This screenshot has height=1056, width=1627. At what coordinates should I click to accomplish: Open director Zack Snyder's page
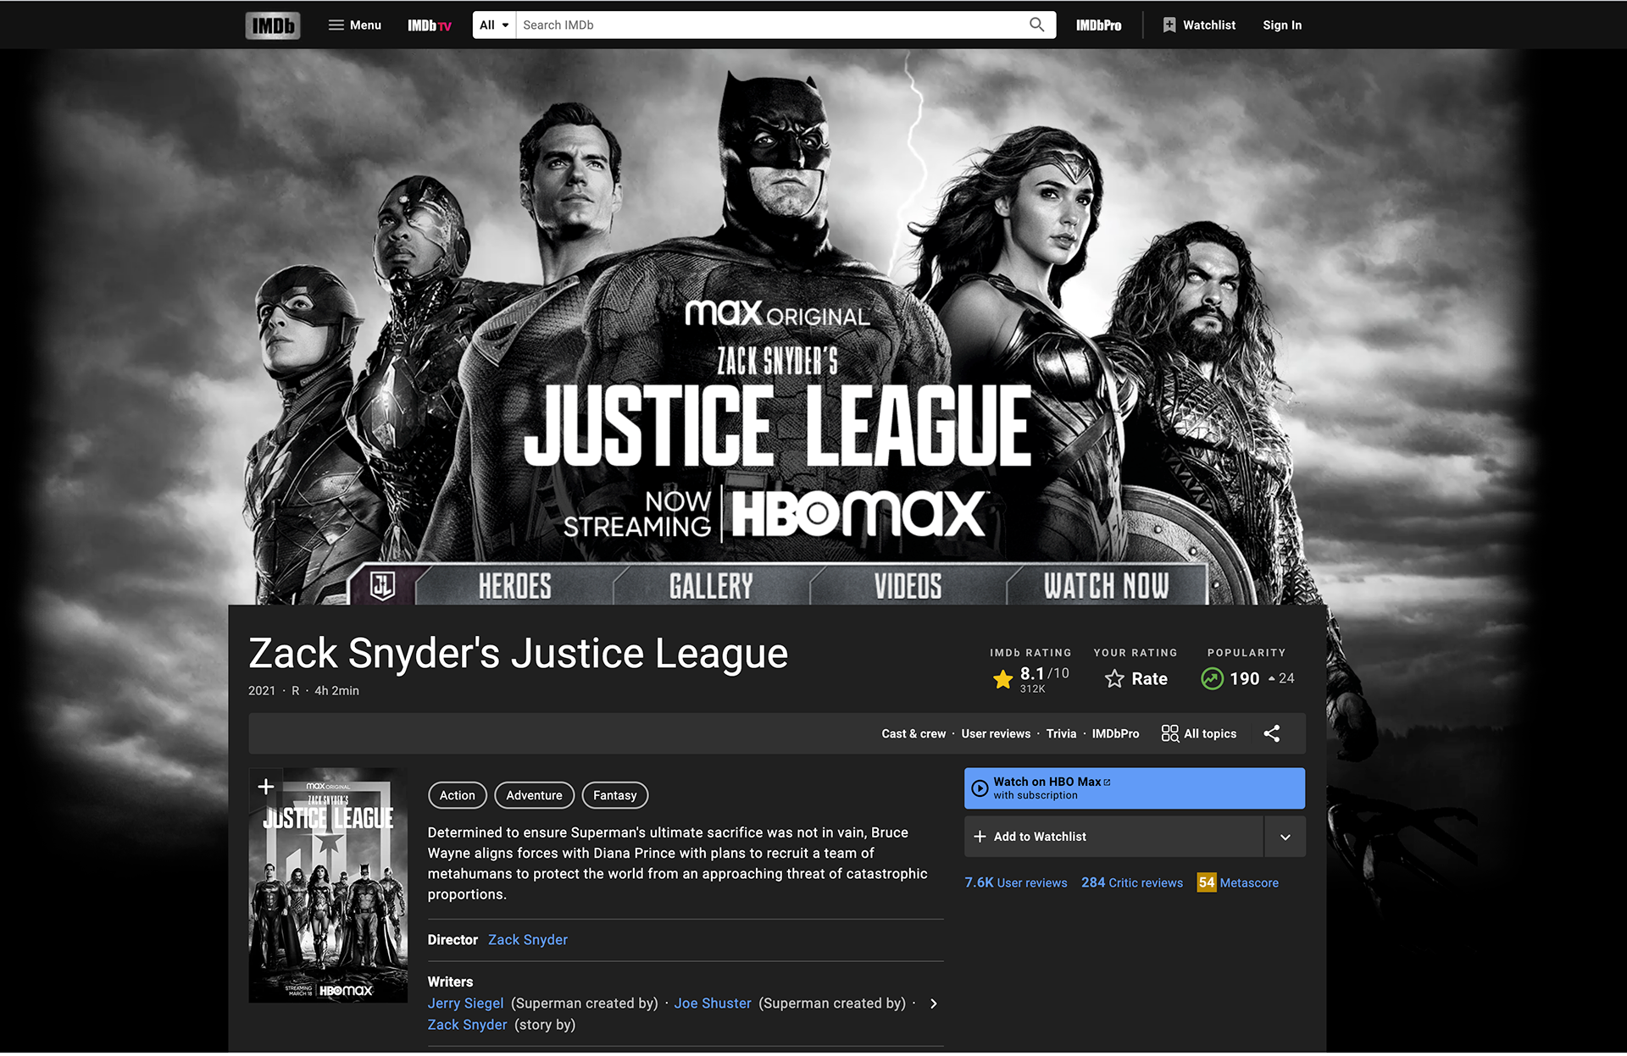[528, 940]
